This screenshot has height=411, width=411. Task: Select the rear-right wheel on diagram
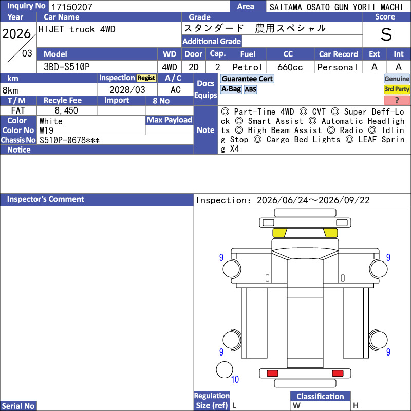coord(378,340)
